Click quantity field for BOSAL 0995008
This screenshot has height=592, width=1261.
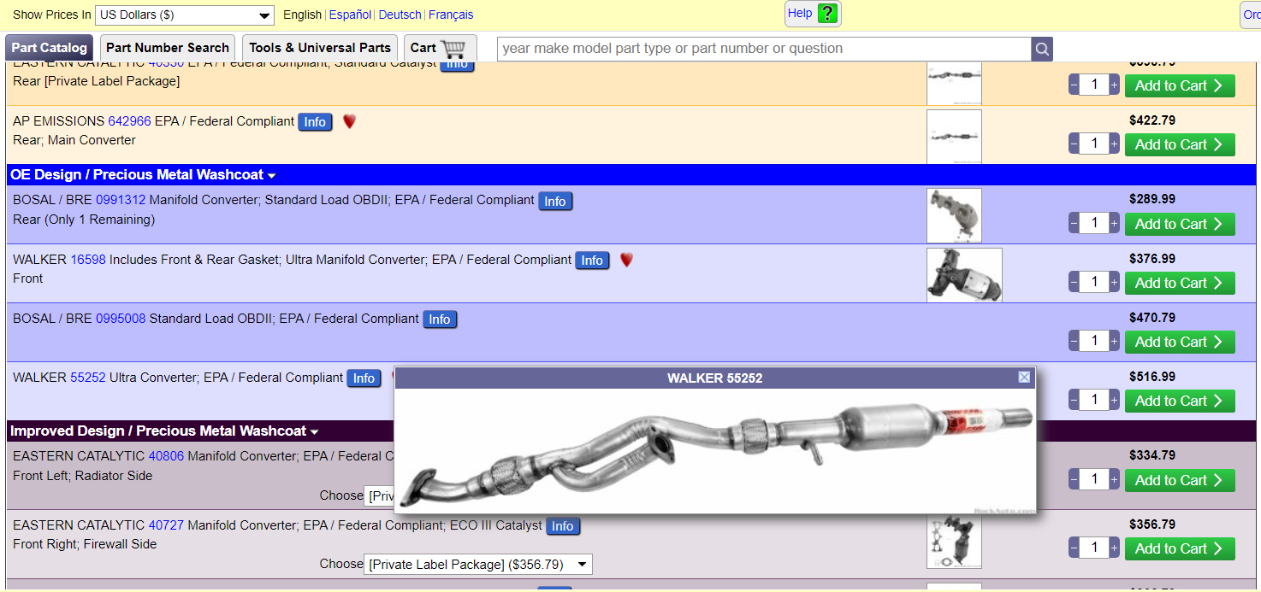1094,341
